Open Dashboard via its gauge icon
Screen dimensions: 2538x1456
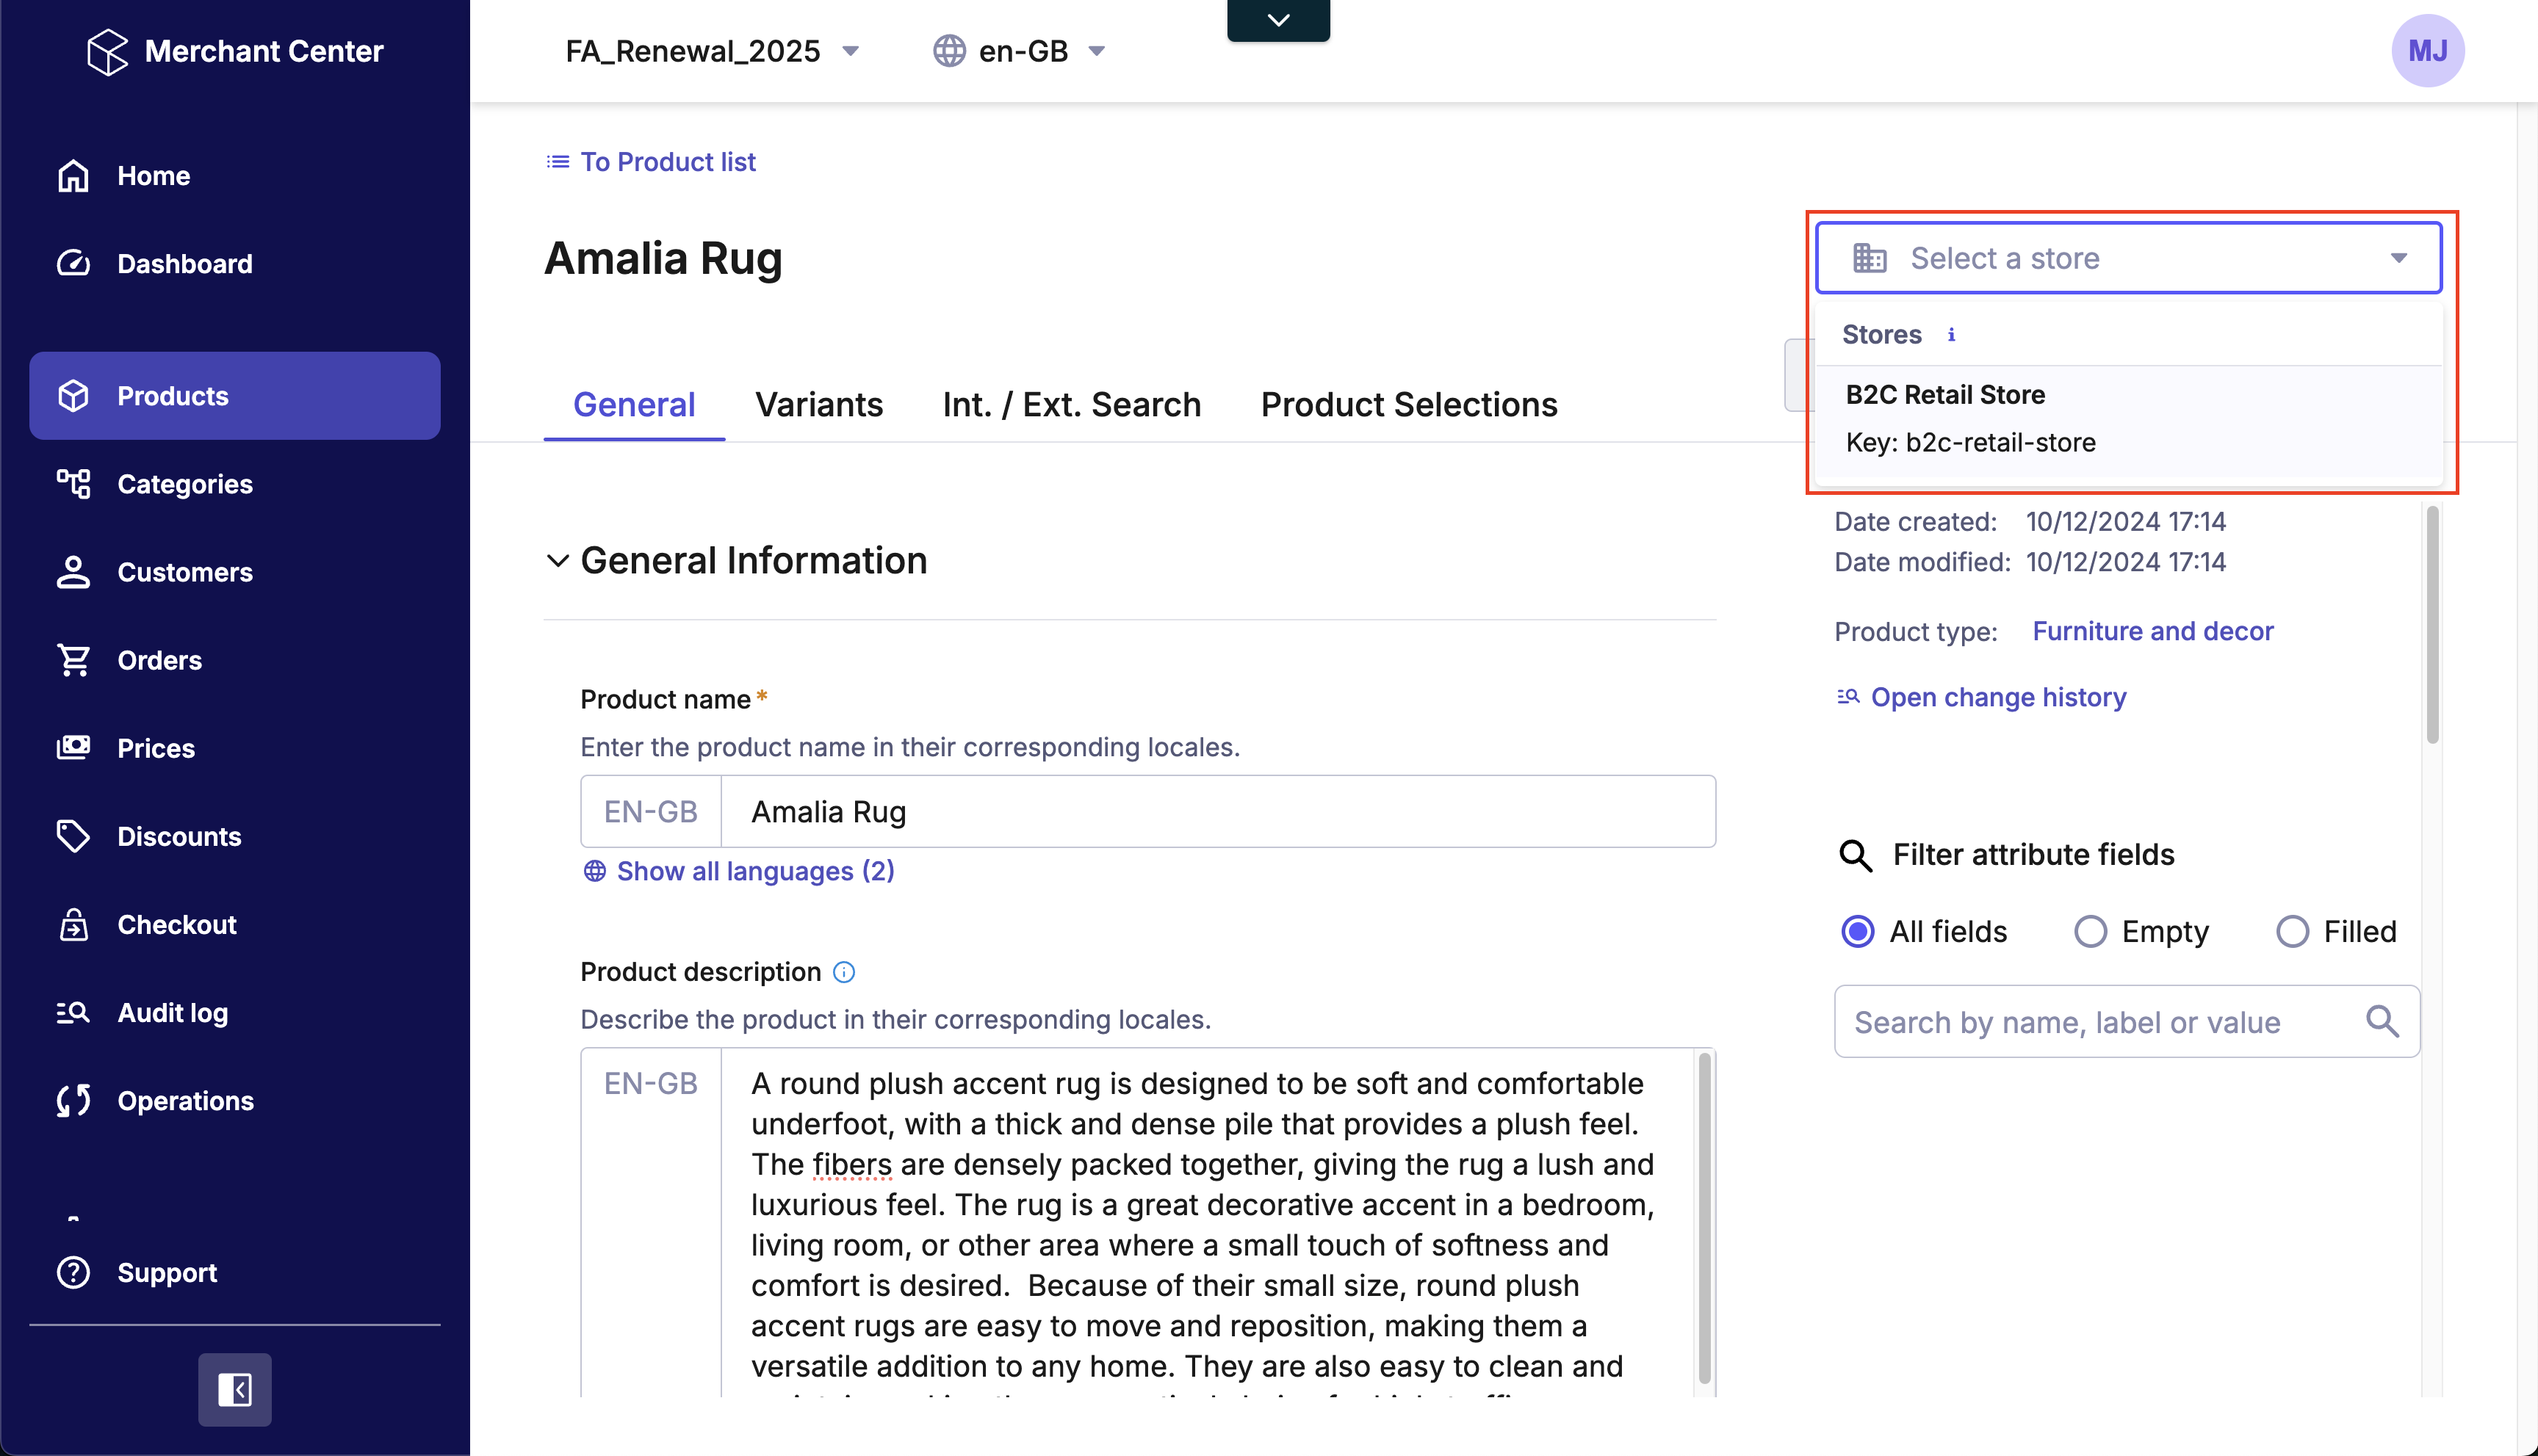click(x=73, y=264)
